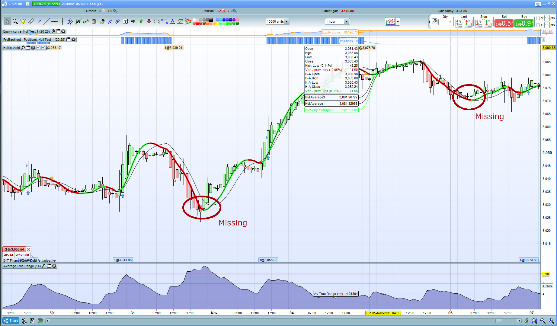Screen dimensions: 557x326
Task: Click the Qty quantity input field
Action: [445, 22]
